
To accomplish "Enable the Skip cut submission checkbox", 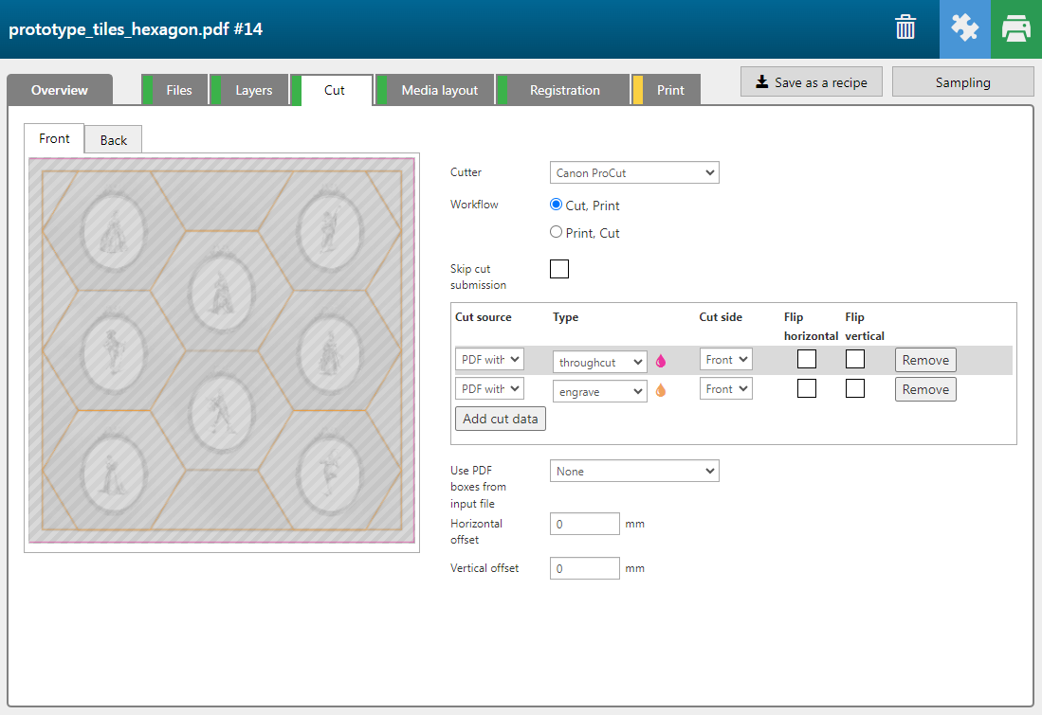I will click(x=559, y=270).
